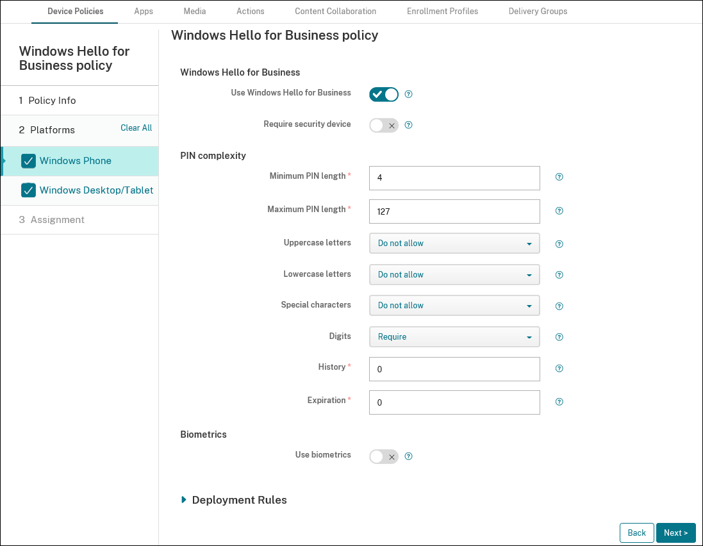Viewport: 703px width, 546px height.
Task: Open help for History field
Action: [x=559, y=368]
